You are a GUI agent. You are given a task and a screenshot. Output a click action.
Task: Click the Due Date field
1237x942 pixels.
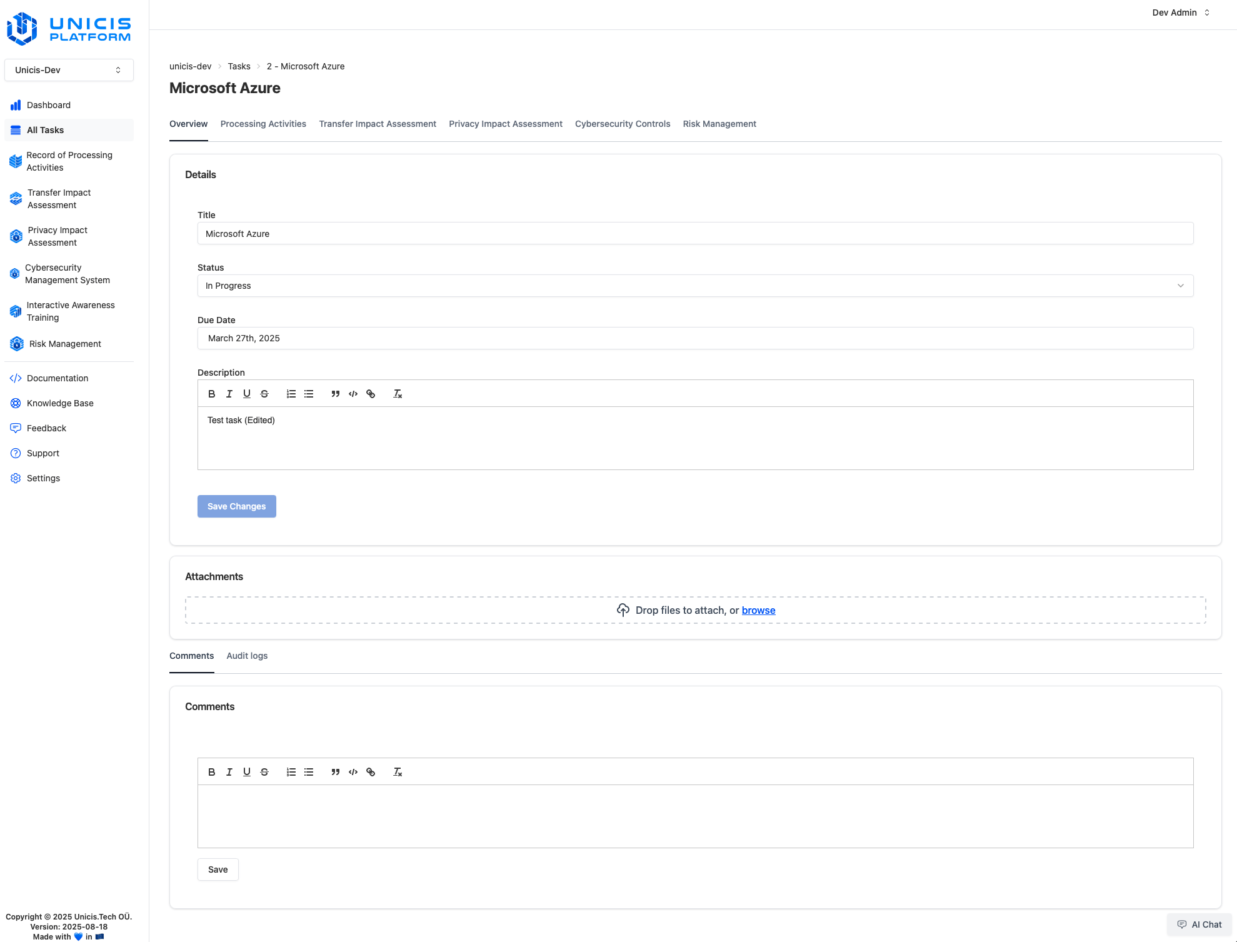tap(695, 338)
